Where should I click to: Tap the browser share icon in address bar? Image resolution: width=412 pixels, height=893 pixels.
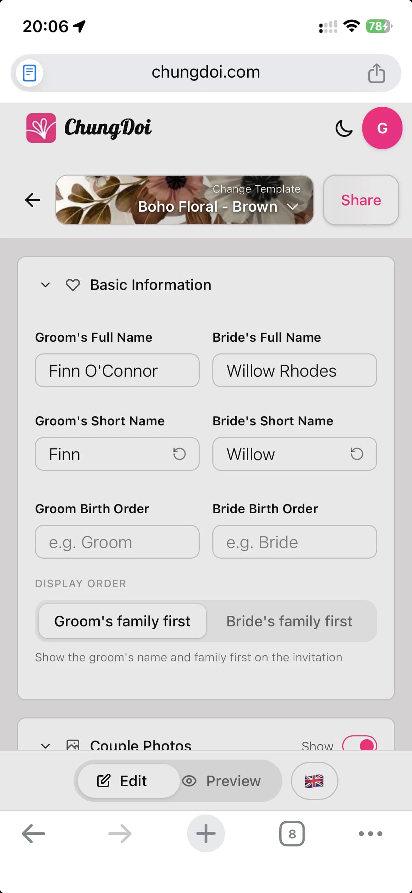click(376, 73)
